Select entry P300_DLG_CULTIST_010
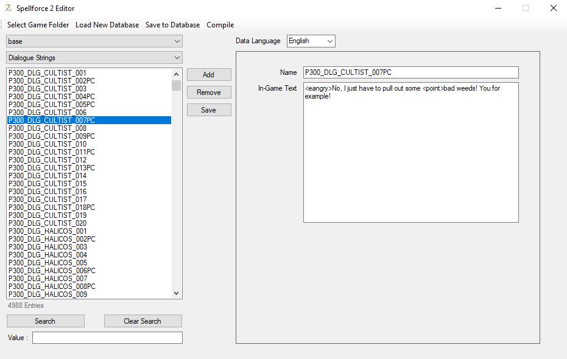 coord(89,144)
